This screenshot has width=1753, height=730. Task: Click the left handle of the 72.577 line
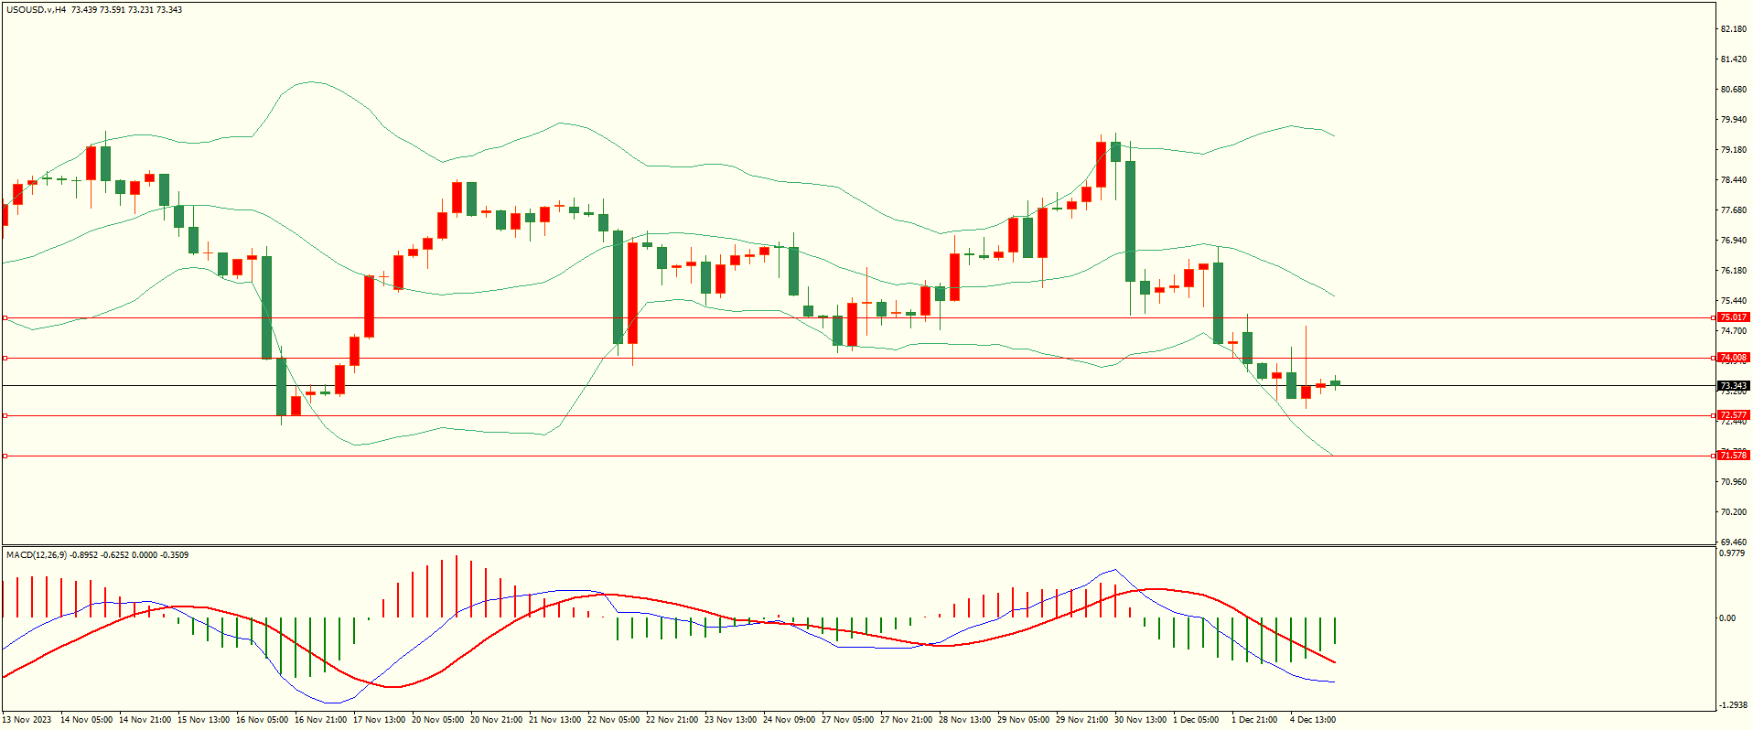click(5, 415)
